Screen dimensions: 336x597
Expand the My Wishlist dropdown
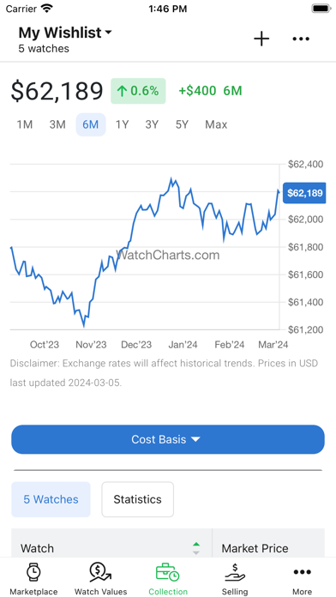pyautogui.click(x=65, y=33)
